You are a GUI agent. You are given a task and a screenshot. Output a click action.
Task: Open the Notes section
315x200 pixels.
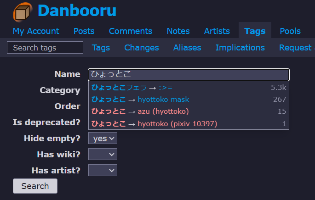[178, 31]
